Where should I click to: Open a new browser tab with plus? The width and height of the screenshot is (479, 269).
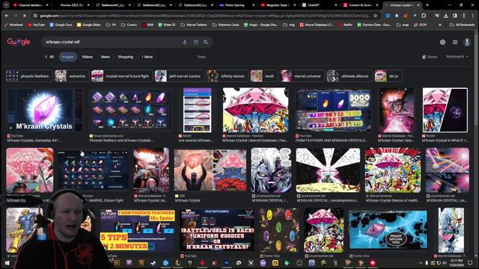[x=427, y=5]
